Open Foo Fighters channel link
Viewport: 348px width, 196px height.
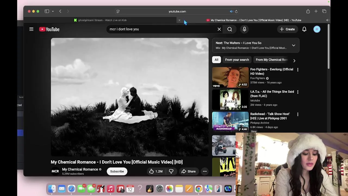pos(257,78)
